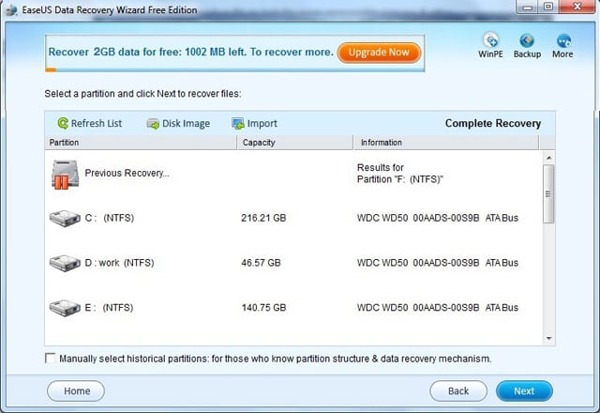The width and height of the screenshot is (600, 413).
Task: Click the partition list scroll up arrow
Action: pyautogui.click(x=548, y=158)
